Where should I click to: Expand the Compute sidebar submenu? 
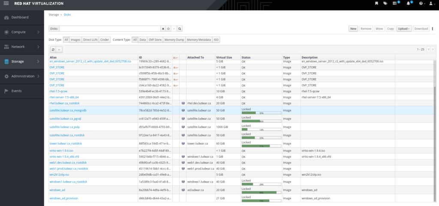[38, 32]
